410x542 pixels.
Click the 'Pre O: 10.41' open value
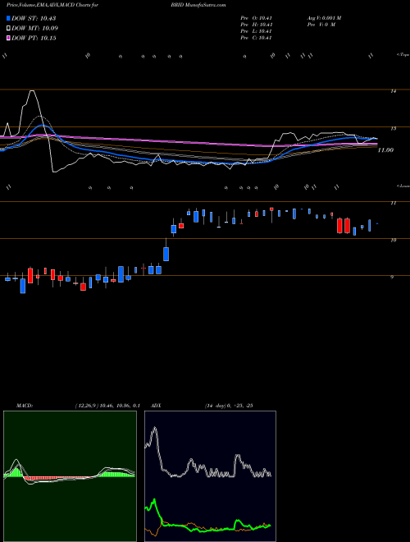click(257, 18)
